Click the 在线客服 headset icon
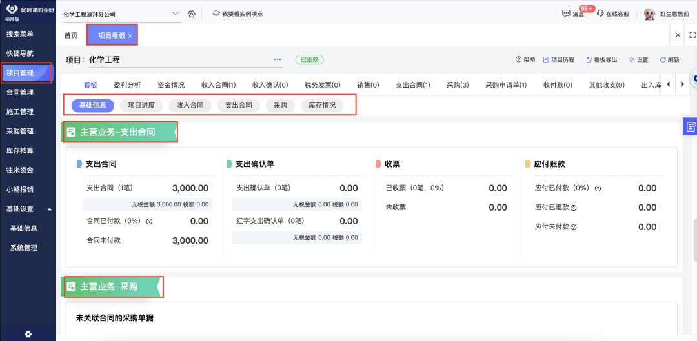The image size is (697, 341). click(600, 14)
